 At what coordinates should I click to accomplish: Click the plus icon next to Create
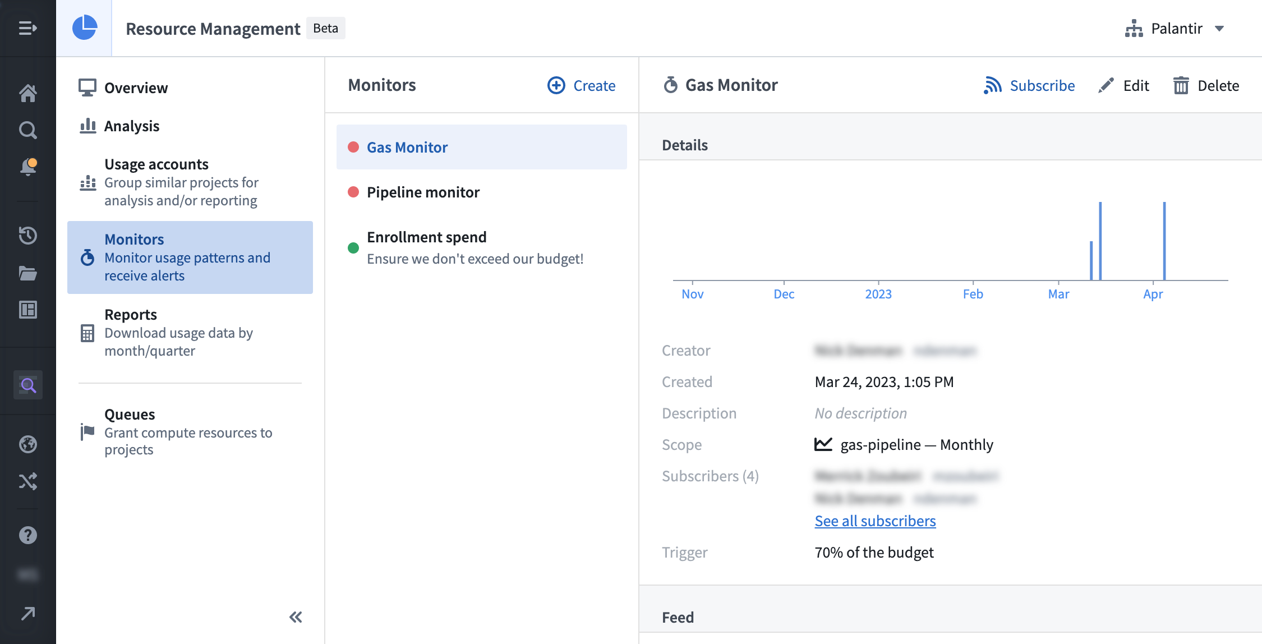pyautogui.click(x=556, y=85)
